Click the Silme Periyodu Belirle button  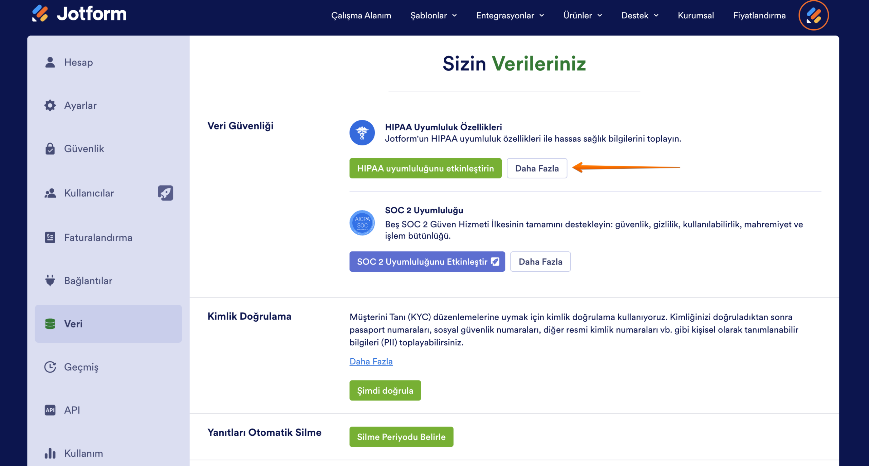tap(401, 437)
